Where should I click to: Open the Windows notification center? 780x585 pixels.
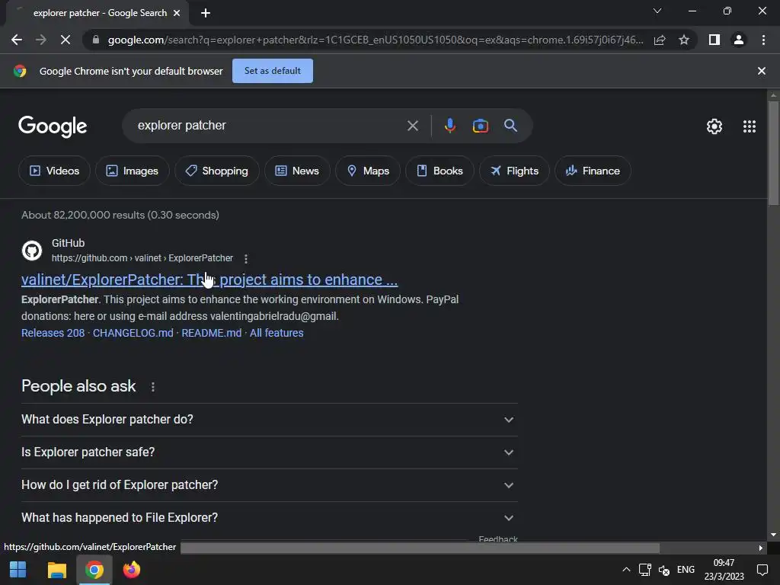pos(762,570)
